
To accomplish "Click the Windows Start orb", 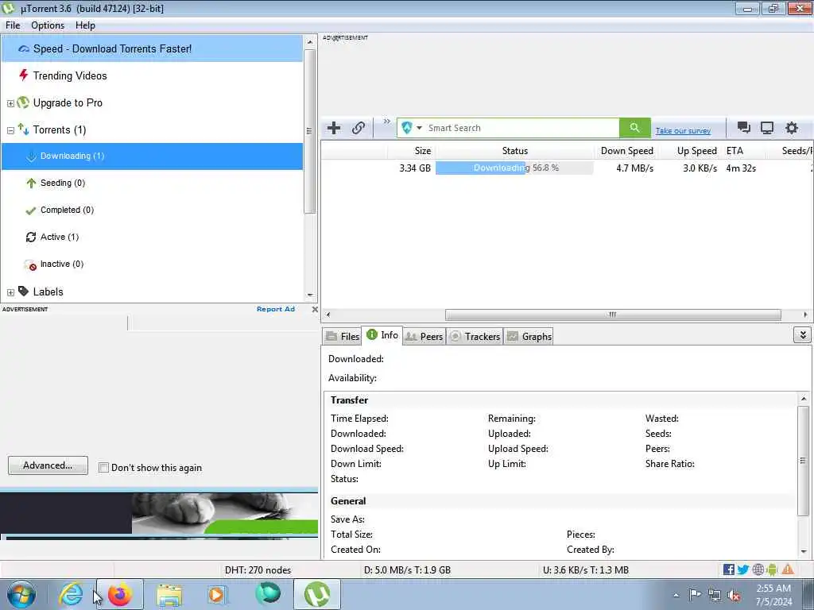I will point(21,594).
